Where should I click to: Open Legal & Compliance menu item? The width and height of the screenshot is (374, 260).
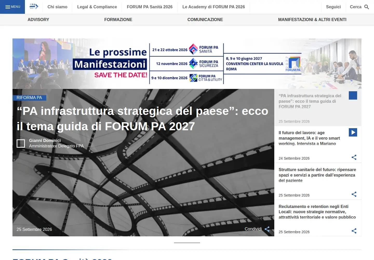[x=97, y=7]
